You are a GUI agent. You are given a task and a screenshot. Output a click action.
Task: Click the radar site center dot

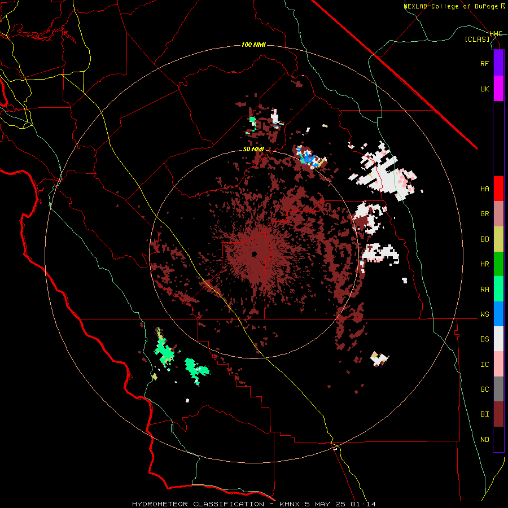coord(254,255)
